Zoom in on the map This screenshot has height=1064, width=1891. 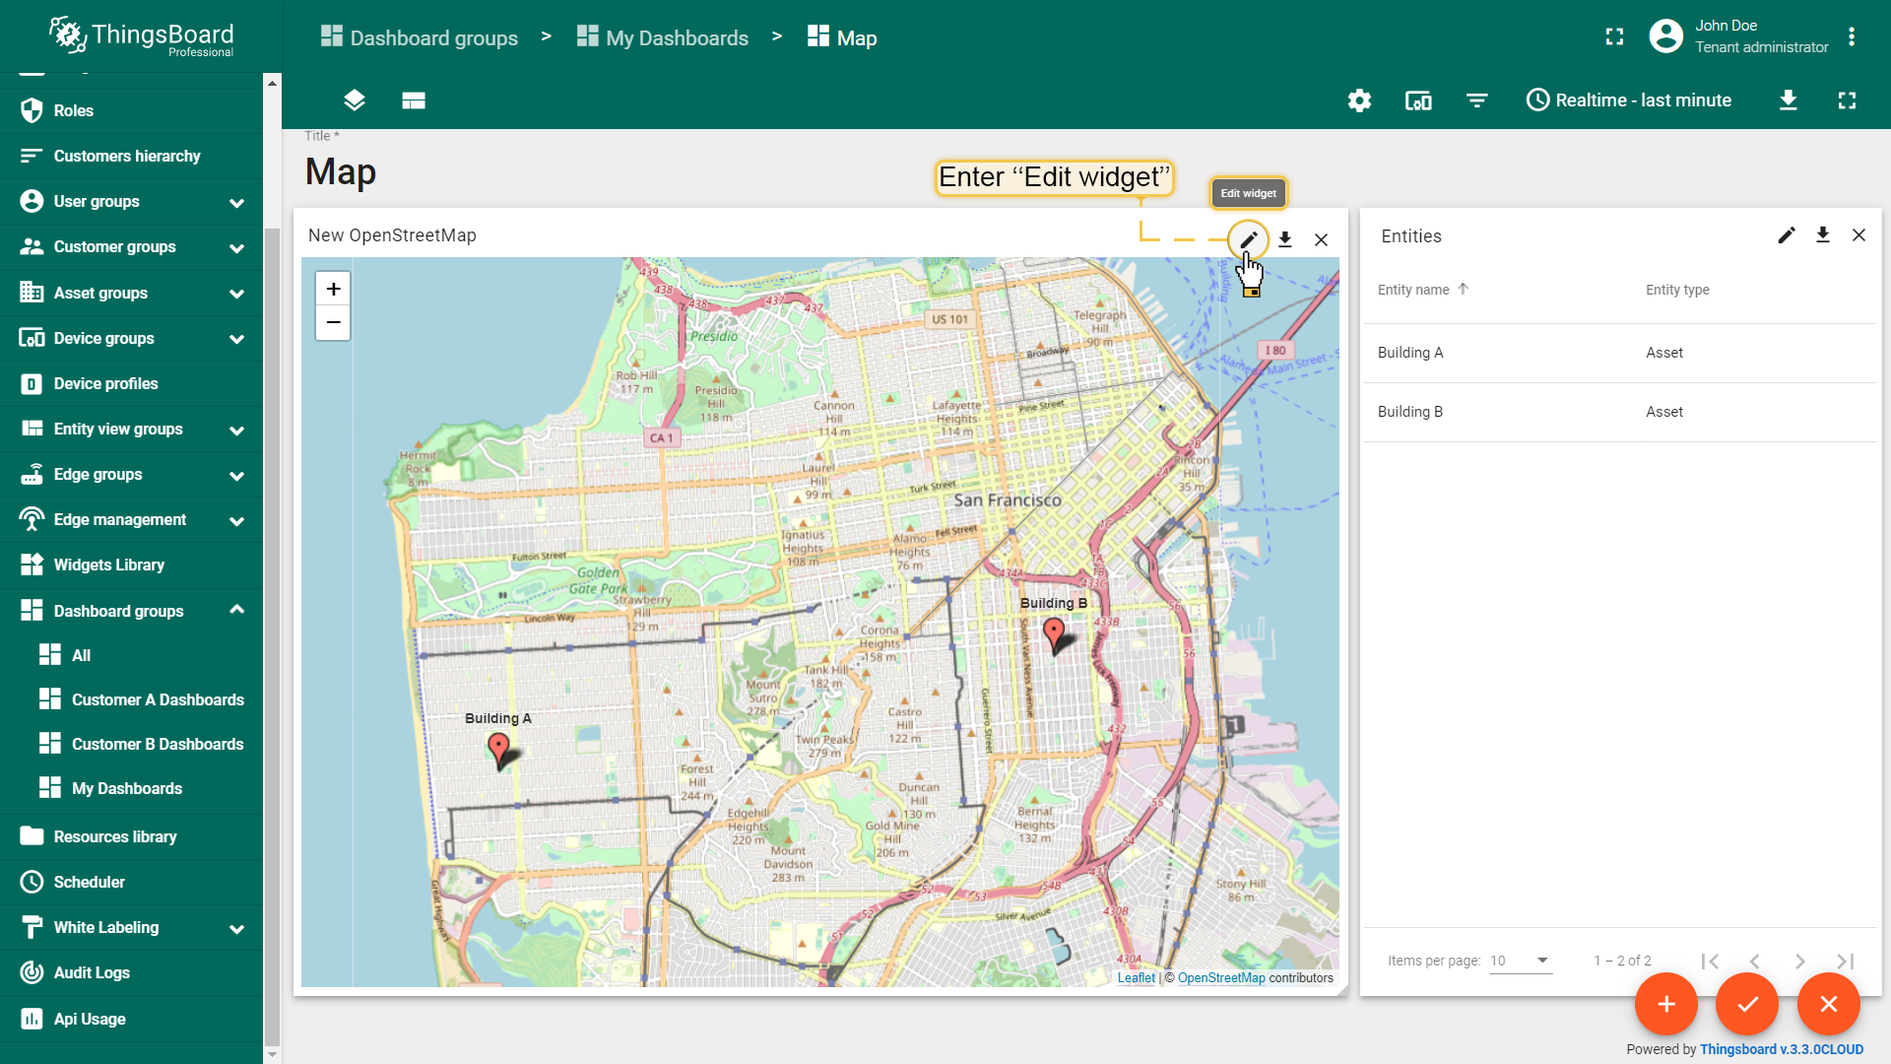click(333, 289)
